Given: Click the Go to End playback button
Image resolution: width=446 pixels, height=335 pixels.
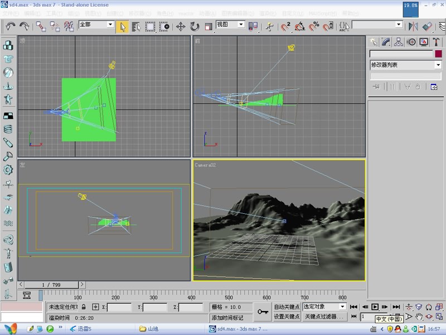Looking at the screenshot, I should point(396,307).
